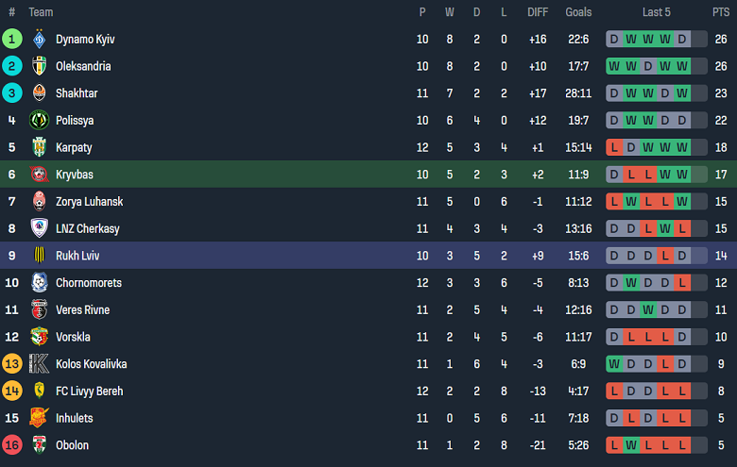Screen dimensions: 737x467
Task: Click the Oleksandria team logo
Action: click(x=39, y=67)
